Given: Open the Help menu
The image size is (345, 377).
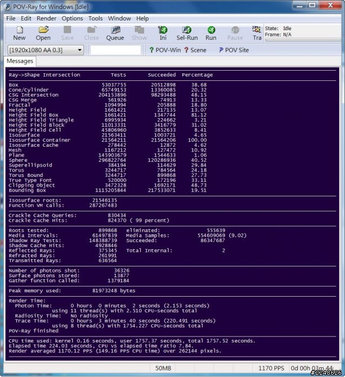Looking at the screenshot, I should click(142, 18).
